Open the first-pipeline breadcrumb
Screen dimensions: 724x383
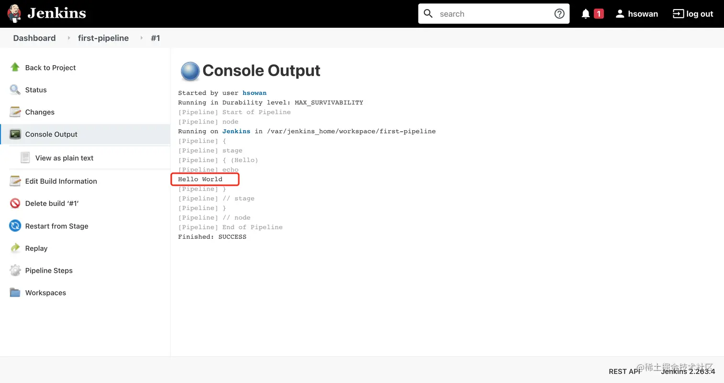pos(103,38)
